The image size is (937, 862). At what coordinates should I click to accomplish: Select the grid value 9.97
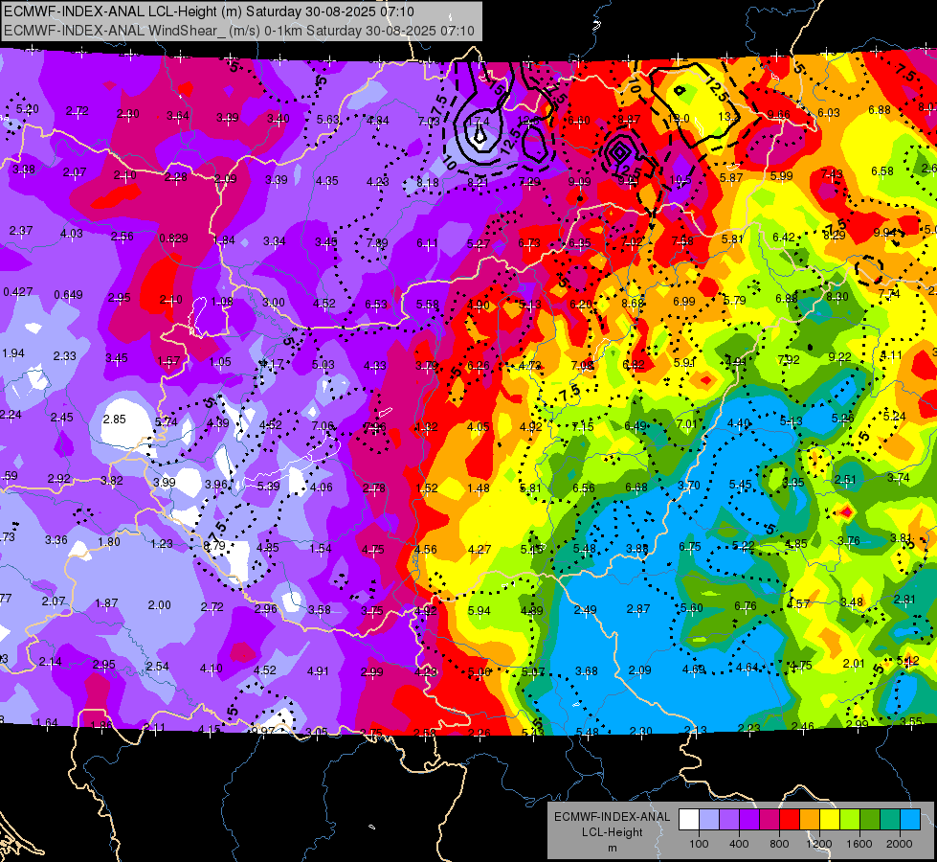[262, 731]
